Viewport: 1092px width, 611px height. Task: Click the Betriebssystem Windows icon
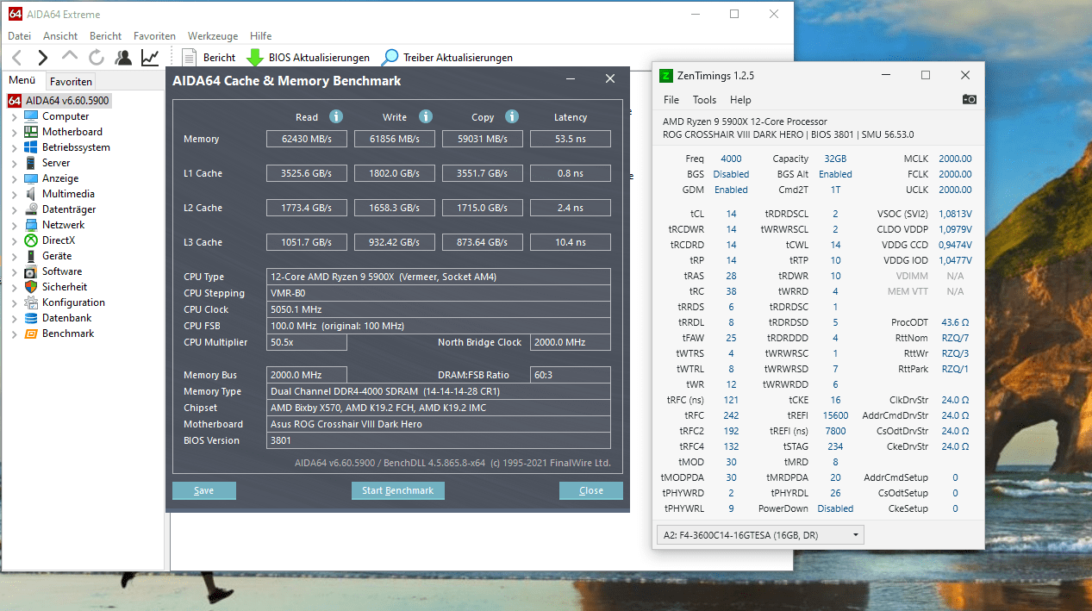31,147
